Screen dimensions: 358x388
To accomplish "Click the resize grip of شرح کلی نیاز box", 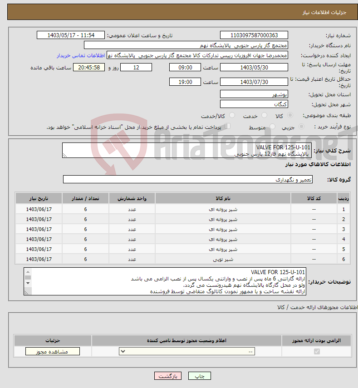I will tap(64, 155).
